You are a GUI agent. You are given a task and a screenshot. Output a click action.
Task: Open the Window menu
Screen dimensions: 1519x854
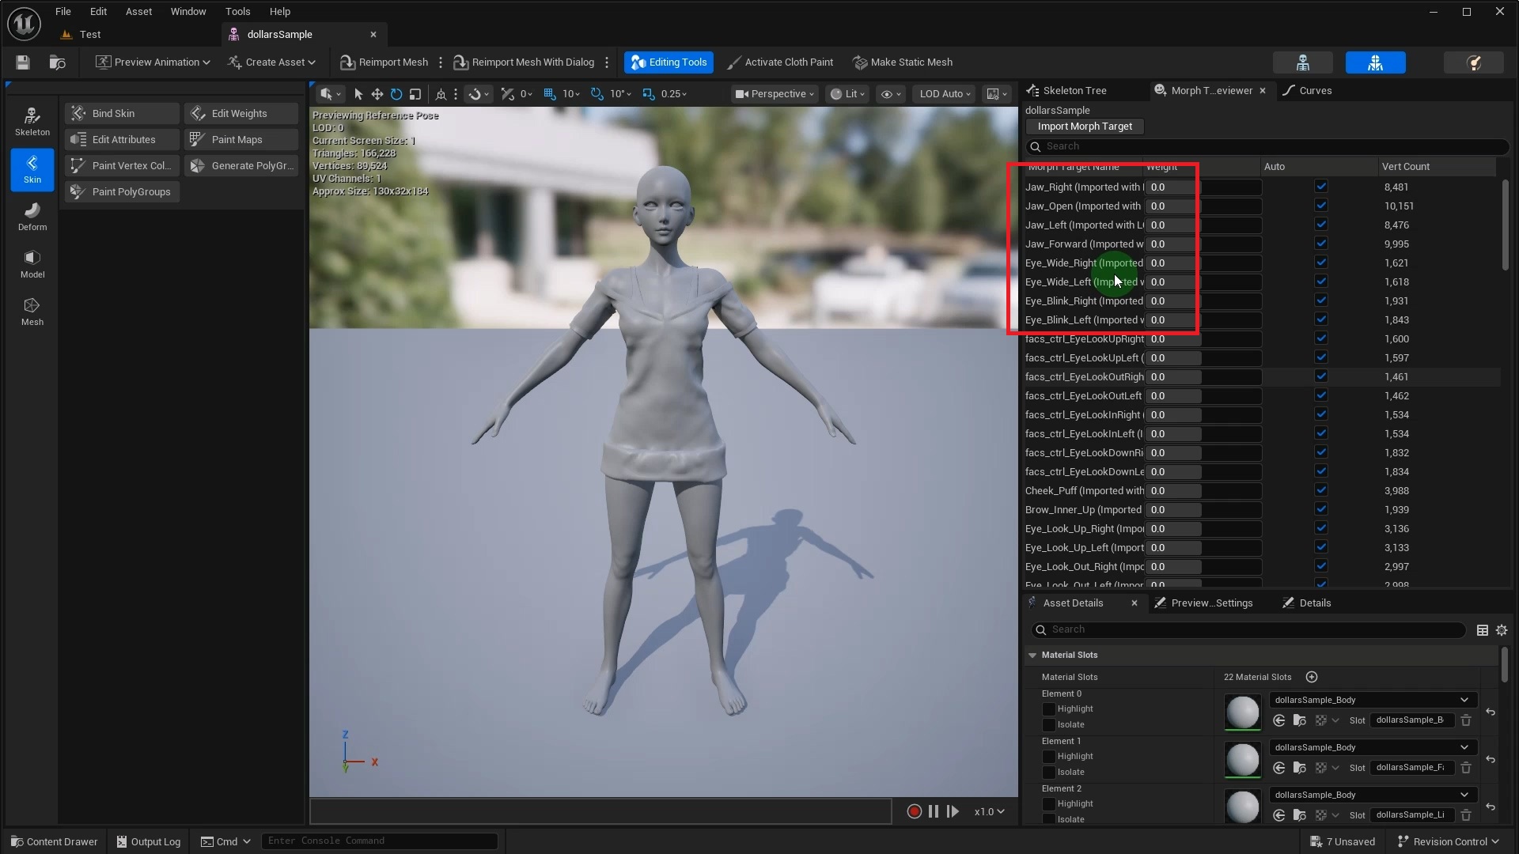pyautogui.click(x=188, y=11)
